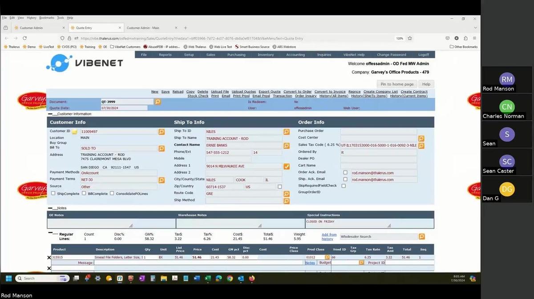534x299 pixels.
Task: Click the Wholesaler Search magnifier icon
Action: [421, 237]
